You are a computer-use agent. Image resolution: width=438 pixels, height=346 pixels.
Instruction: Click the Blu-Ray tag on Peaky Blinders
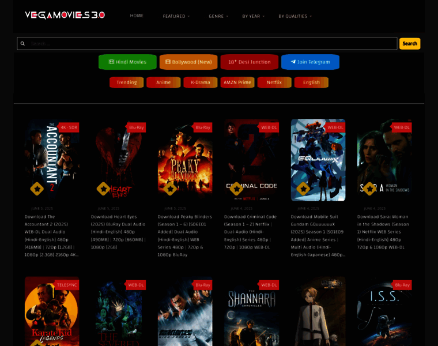[202, 127]
